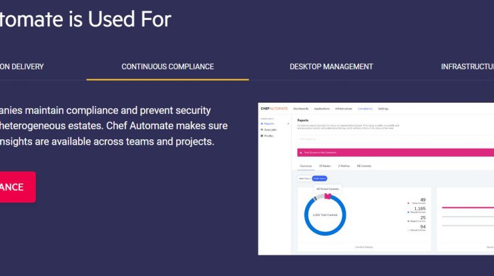Open the tab ending in "ON DELIVERY"
494x276 pixels.
click(22, 67)
